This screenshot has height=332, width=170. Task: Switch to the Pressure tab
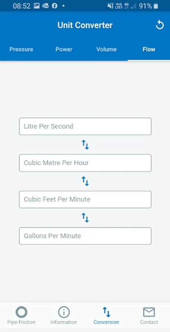coord(21,49)
